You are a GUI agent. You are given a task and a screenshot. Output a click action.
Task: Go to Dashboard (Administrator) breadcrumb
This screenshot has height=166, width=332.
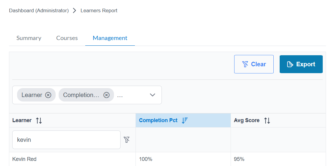[x=39, y=11]
